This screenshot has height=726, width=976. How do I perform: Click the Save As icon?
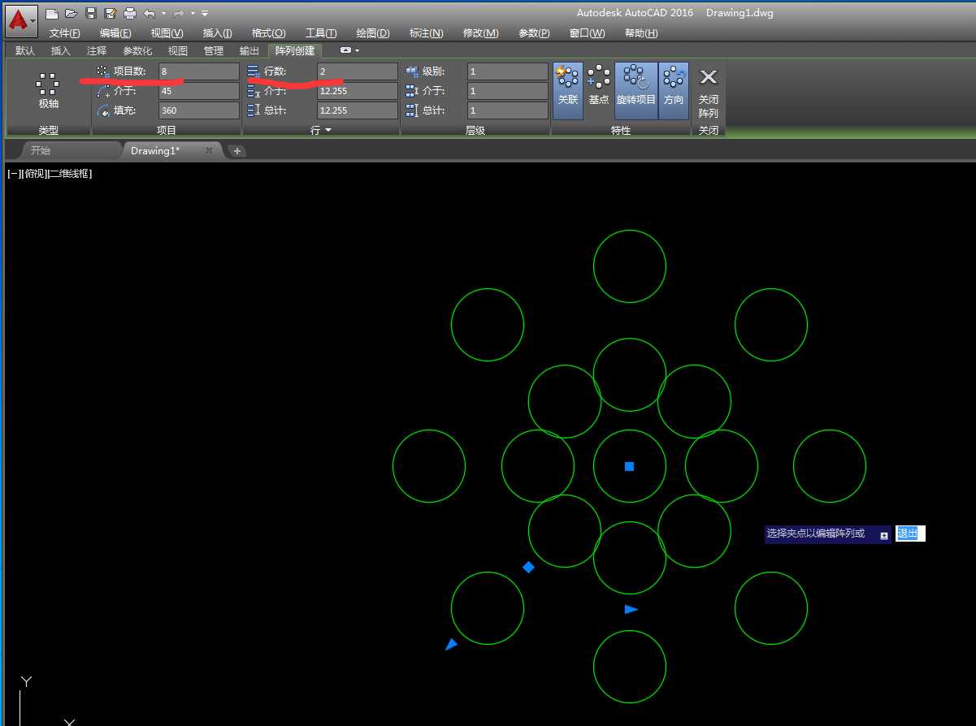point(110,13)
